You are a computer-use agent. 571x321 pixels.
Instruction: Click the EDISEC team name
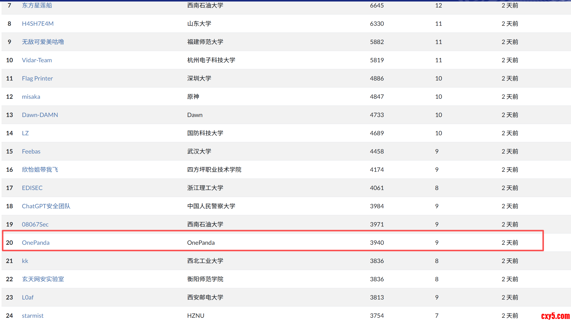coord(32,188)
